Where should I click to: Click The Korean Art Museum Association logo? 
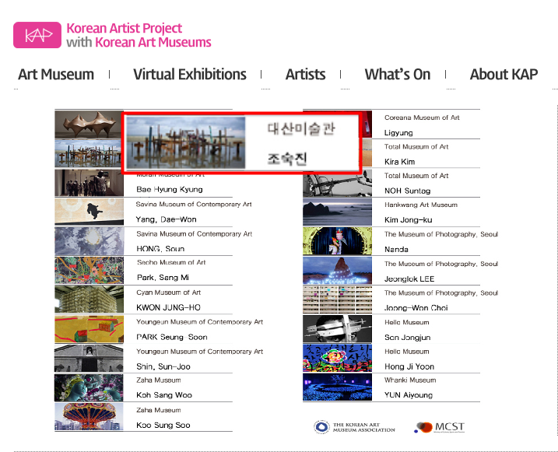tap(354, 427)
